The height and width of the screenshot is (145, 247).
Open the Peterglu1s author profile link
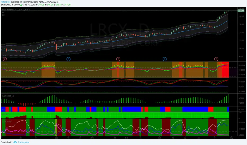6,2
